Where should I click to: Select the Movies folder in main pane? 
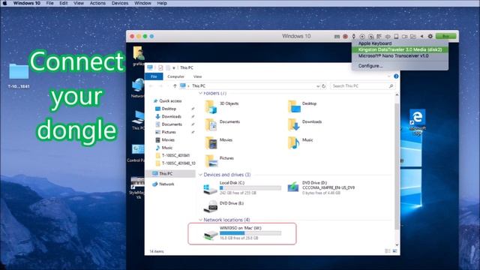219,142
